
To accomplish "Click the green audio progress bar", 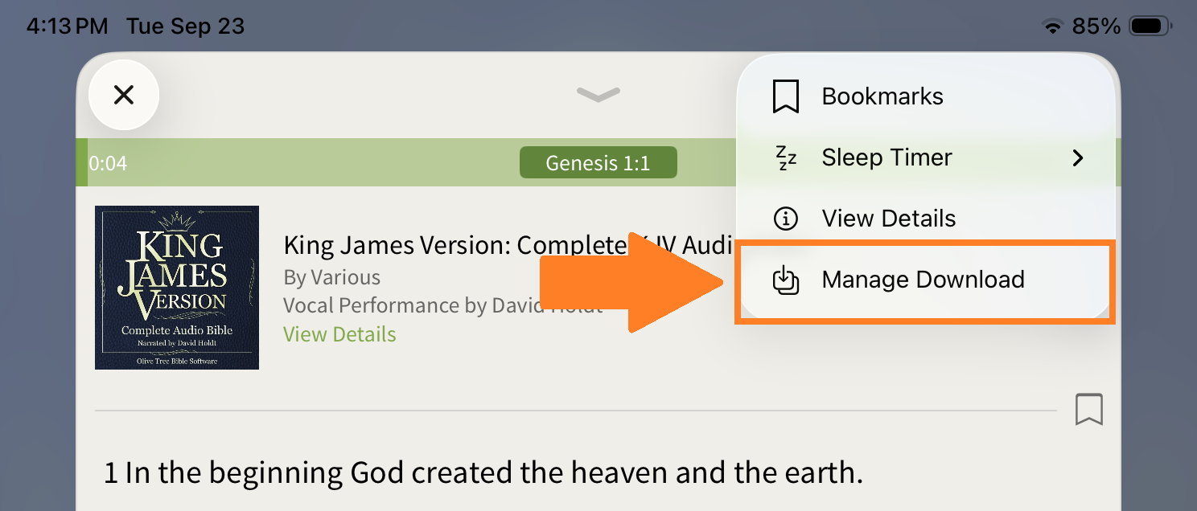I will pyautogui.click(x=322, y=163).
